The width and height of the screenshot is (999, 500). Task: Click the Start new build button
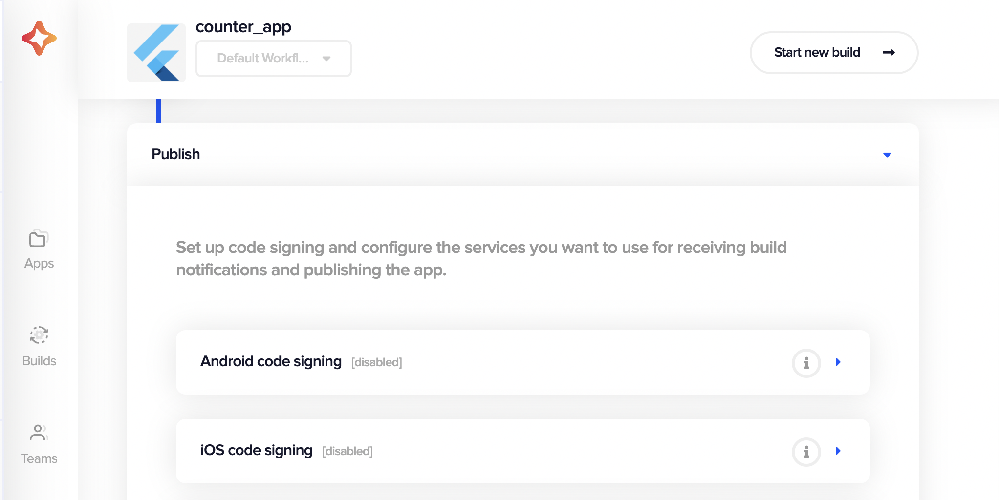click(x=834, y=53)
